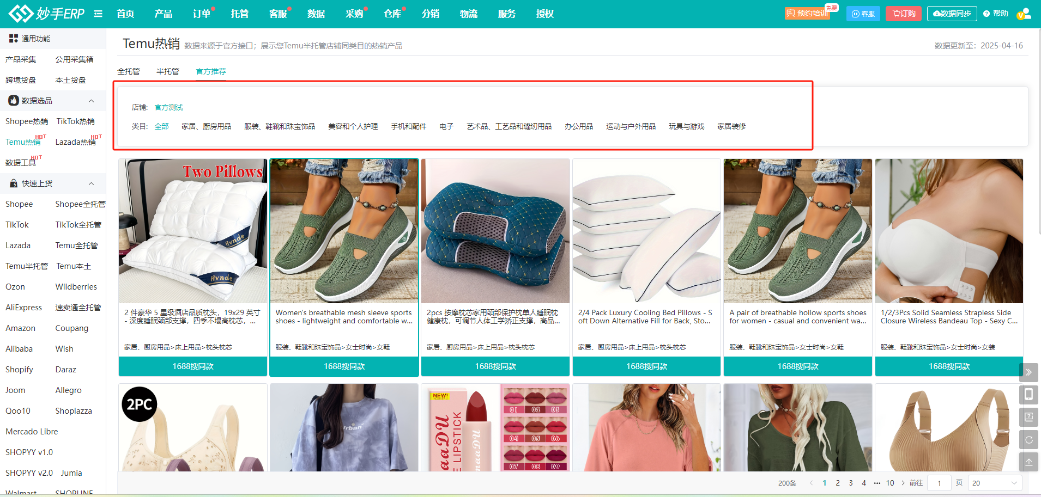The width and height of the screenshot is (1041, 497).
Task: Open Lazada热销 in sidebar
Action: (75, 142)
